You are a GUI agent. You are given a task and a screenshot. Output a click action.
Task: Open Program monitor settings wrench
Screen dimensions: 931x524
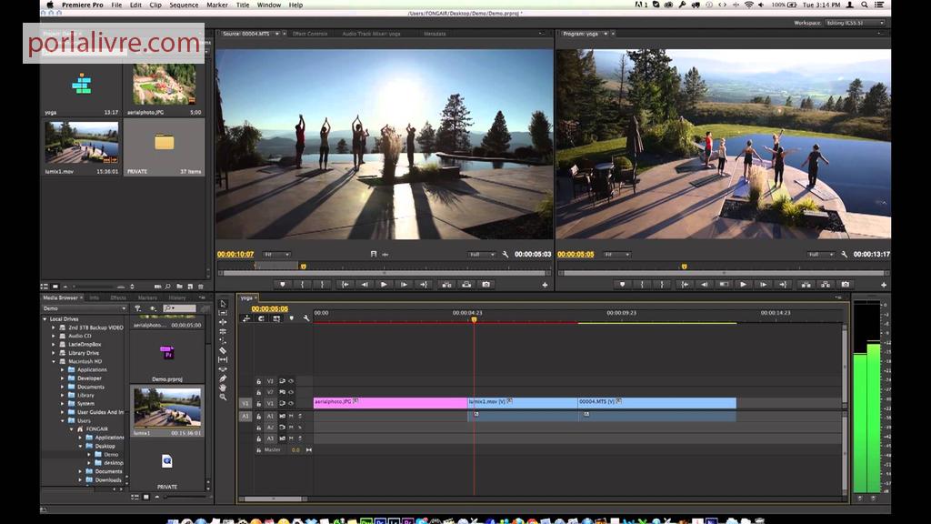point(845,255)
